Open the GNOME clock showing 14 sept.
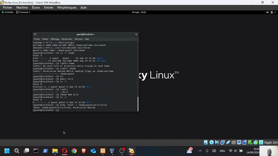 [139, 12]
